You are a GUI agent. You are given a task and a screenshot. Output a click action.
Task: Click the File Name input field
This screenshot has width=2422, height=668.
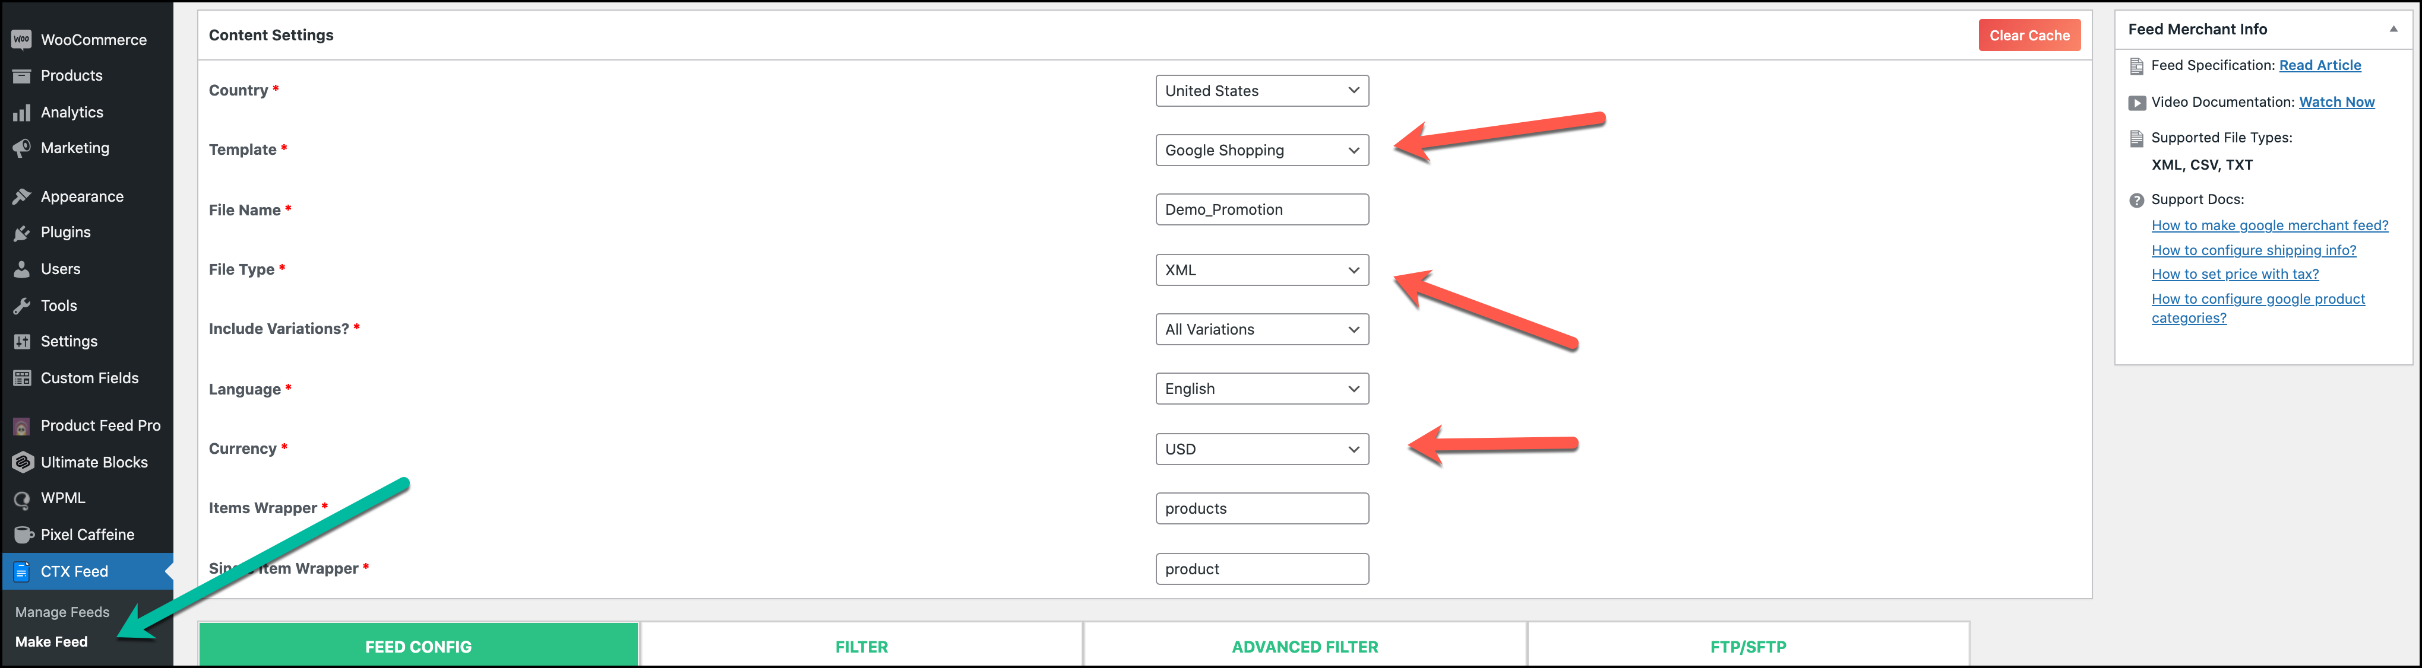click(x=1260, y=208)
